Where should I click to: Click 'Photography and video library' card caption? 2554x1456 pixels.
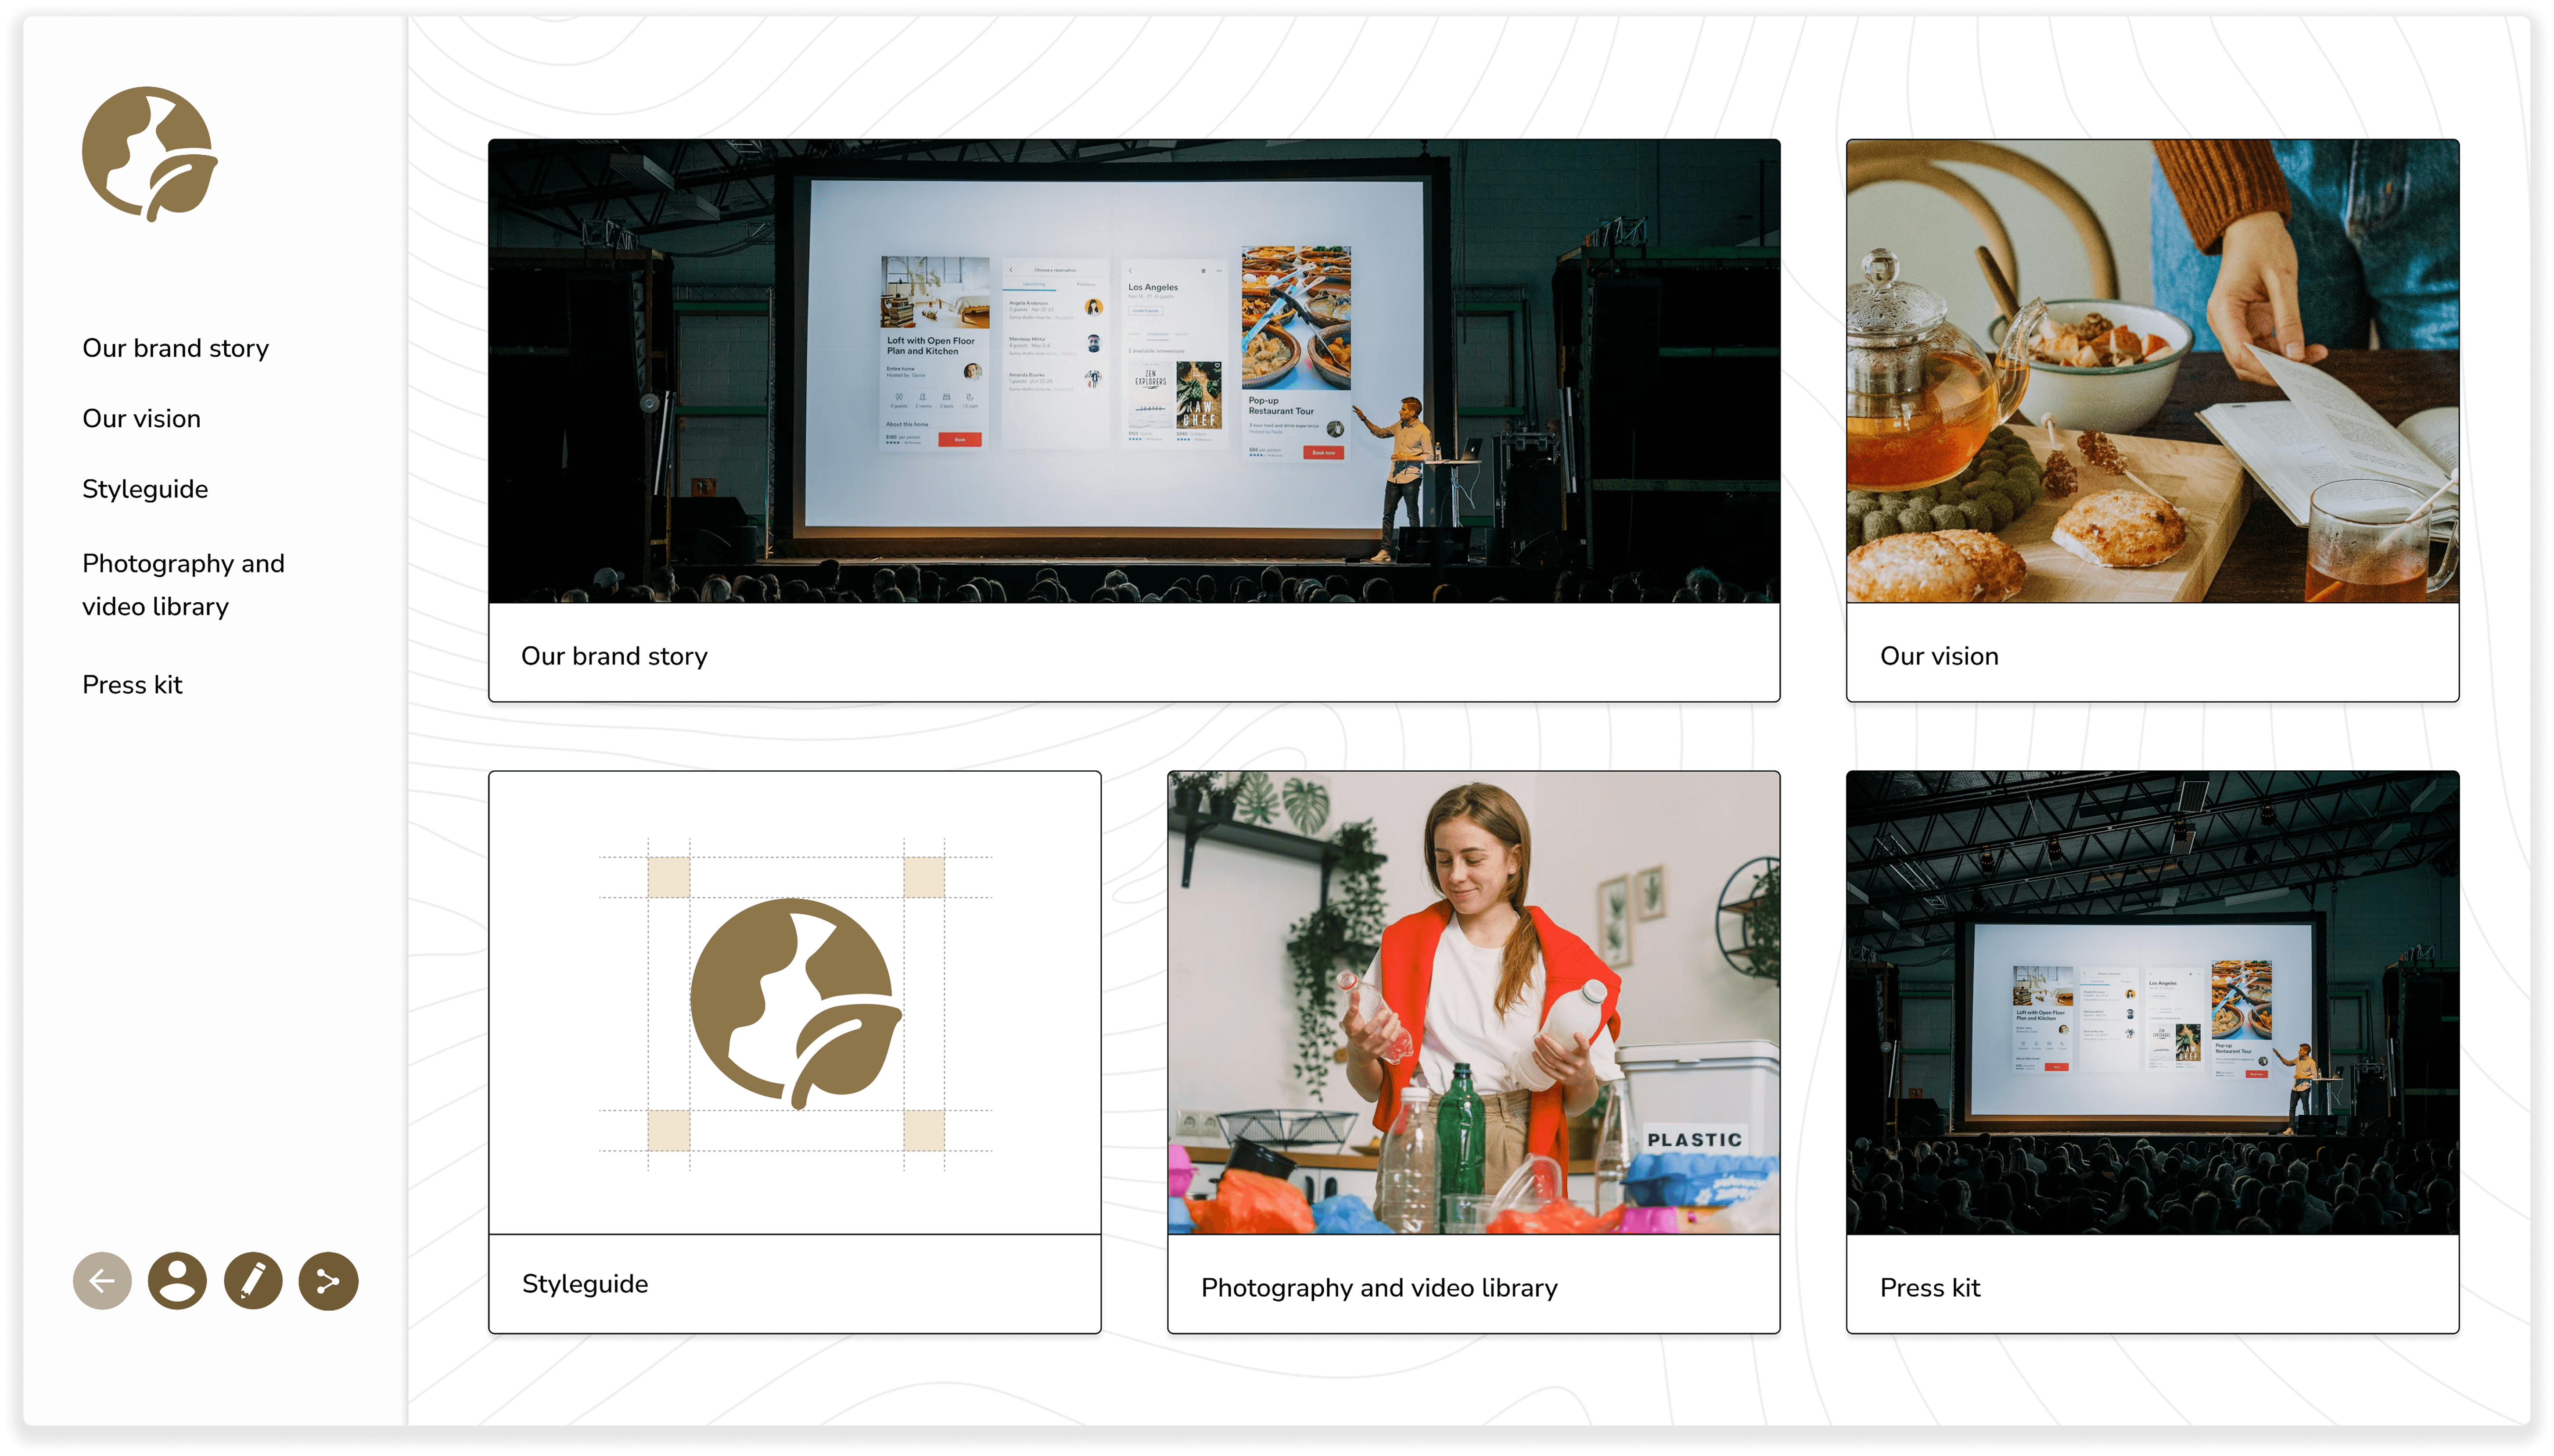click(1379, 1288)
